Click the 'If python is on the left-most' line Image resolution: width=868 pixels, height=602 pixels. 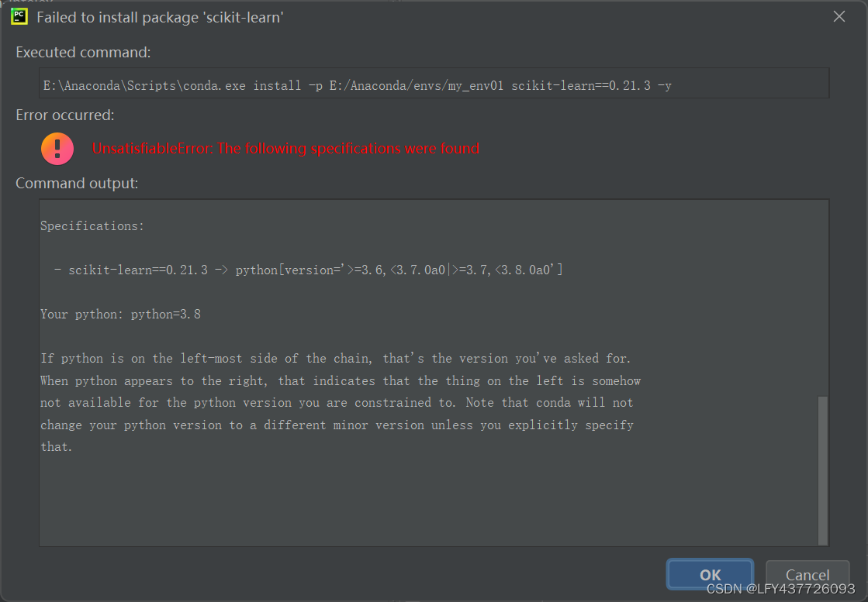pos(335,359)
